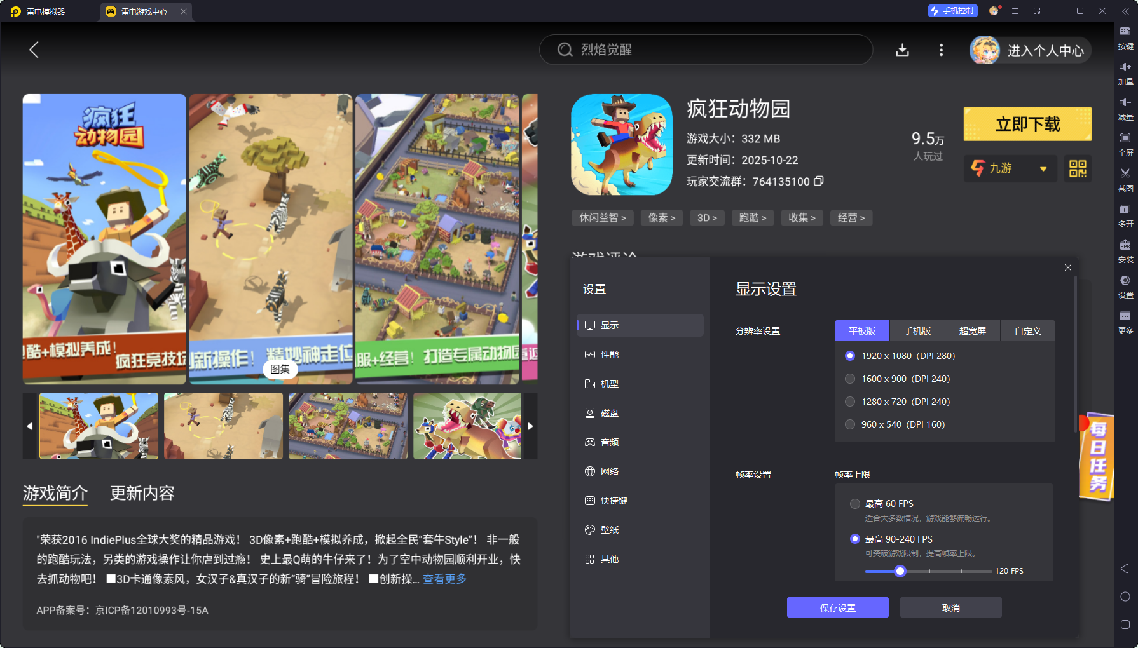This screenshot has width=1138, height=648.
Task: Tap the Android back triangle button
Action: coord(1125,569)
